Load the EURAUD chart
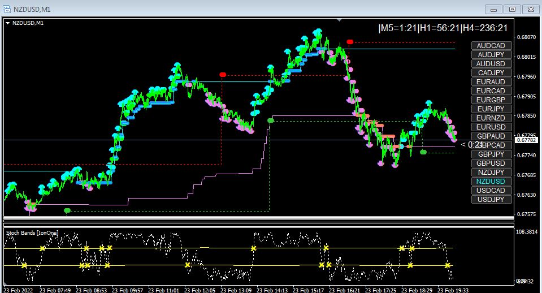 click(491, 81)
